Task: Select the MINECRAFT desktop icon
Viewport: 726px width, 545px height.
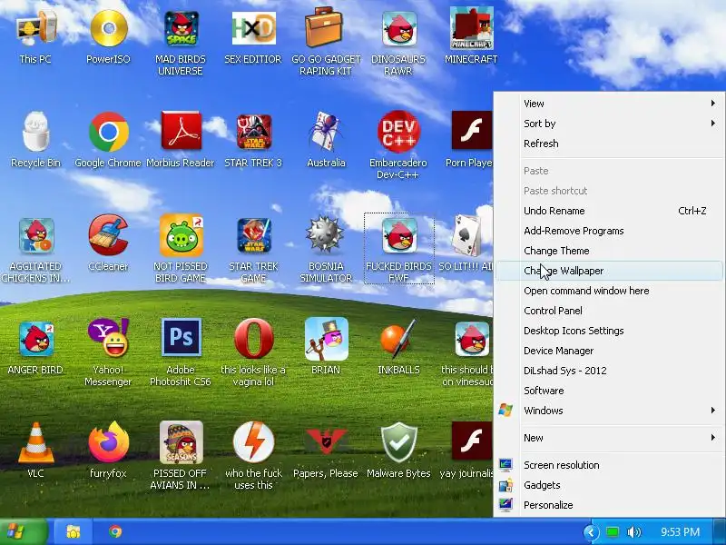Action: 471,29
